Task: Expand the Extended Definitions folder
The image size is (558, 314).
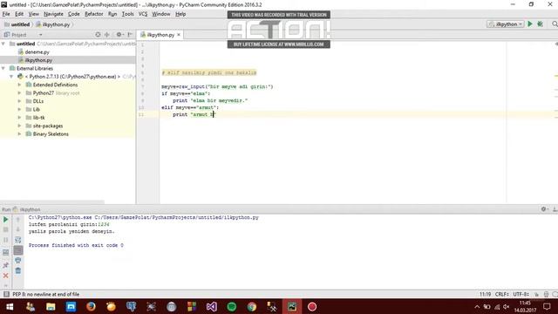Action: (19, 85)
